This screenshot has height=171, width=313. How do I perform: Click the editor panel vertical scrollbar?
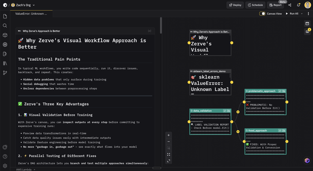click(161, 25)
